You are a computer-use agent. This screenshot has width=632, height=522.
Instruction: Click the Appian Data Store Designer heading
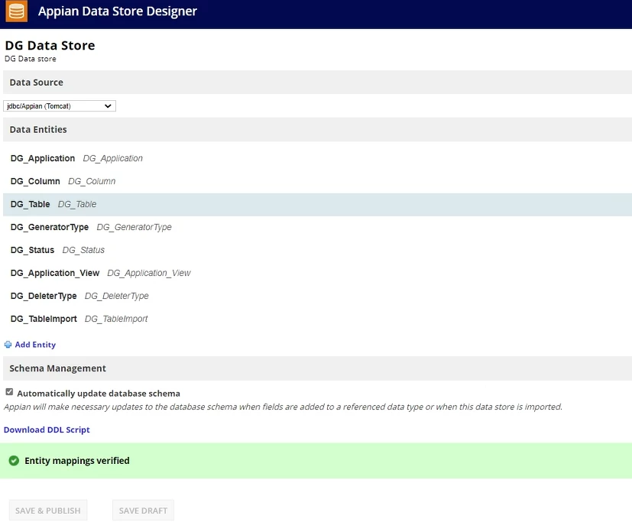coord(118,11)
